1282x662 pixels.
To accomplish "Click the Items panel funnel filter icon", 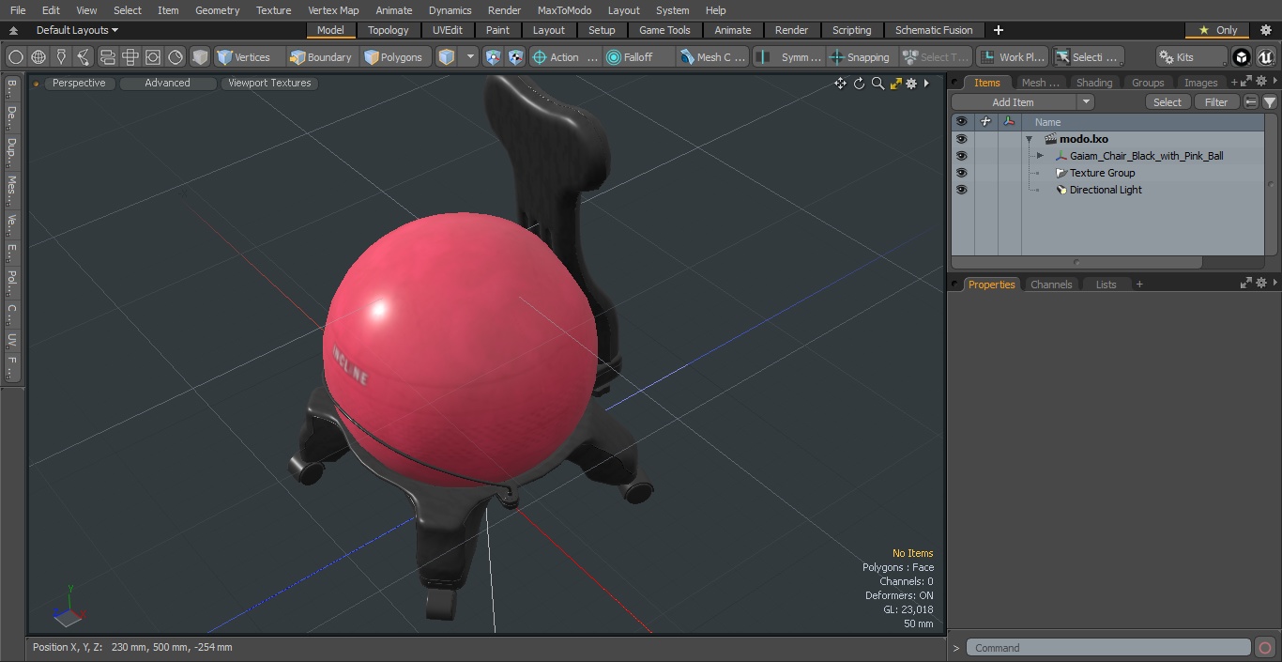I will tap(1269, 102).
